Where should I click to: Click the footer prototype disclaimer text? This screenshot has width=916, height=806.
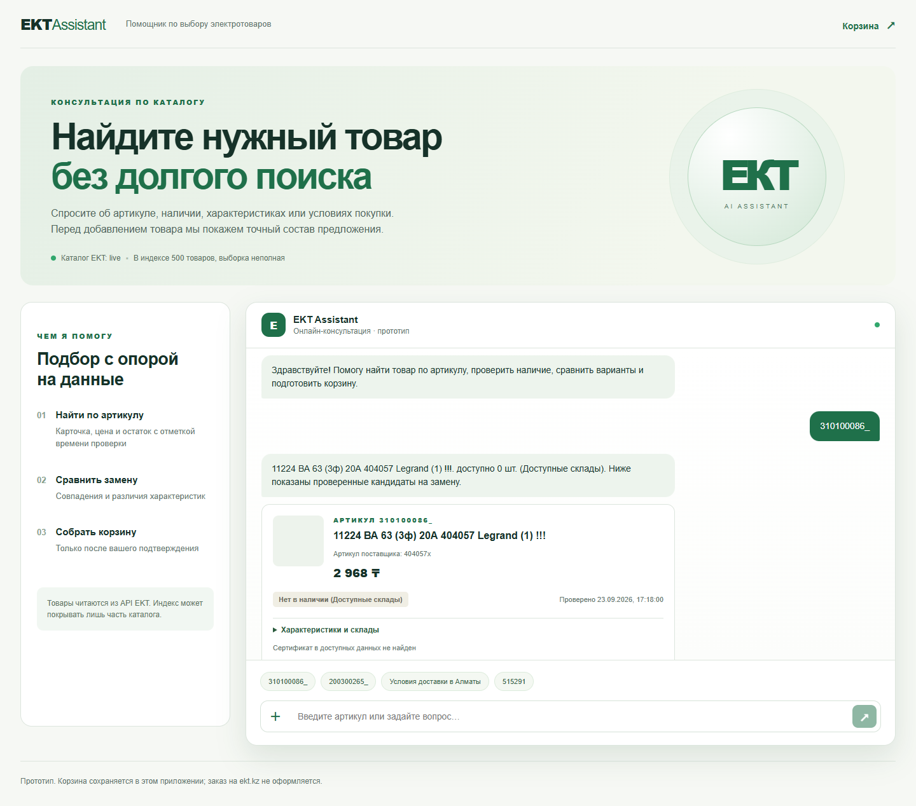click(171, 781)
